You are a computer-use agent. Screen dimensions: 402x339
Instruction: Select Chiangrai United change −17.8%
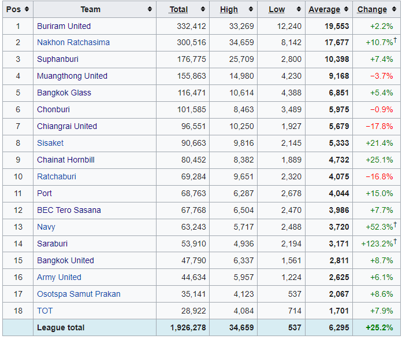click(x=379, y=126)
